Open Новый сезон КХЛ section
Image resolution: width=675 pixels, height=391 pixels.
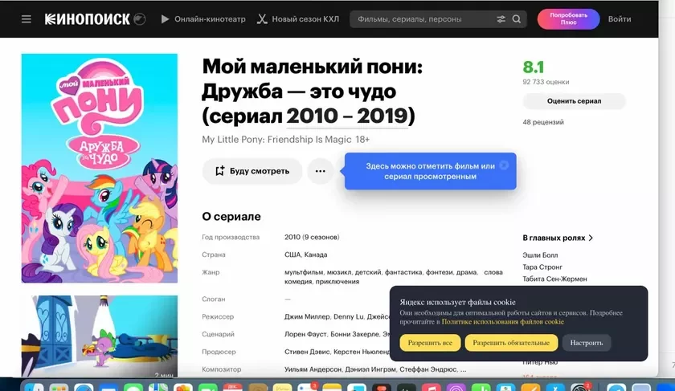(x=305, y=19)
